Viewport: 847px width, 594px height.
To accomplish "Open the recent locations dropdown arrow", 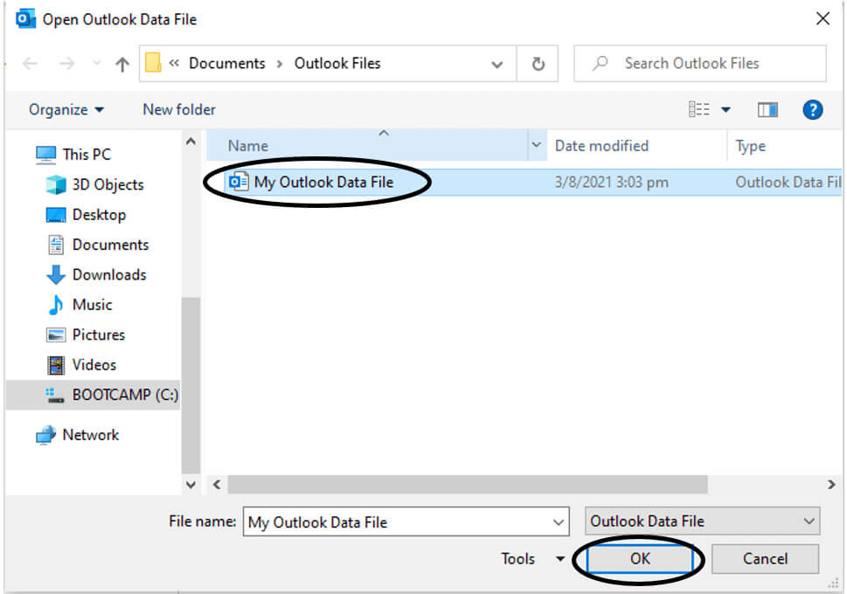I will click(x=97, y=64).
